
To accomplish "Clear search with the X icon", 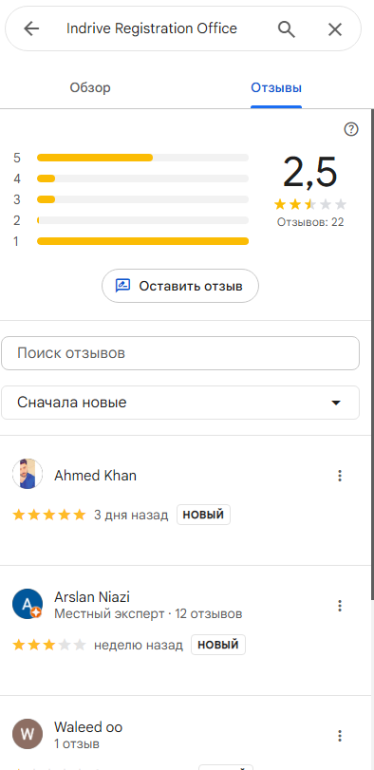I will point(335,29).
